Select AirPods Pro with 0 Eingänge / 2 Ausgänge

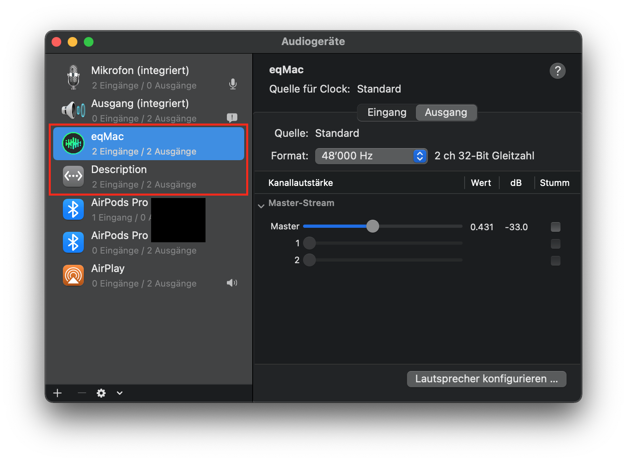pyautogui.click(x=149, y=242)
